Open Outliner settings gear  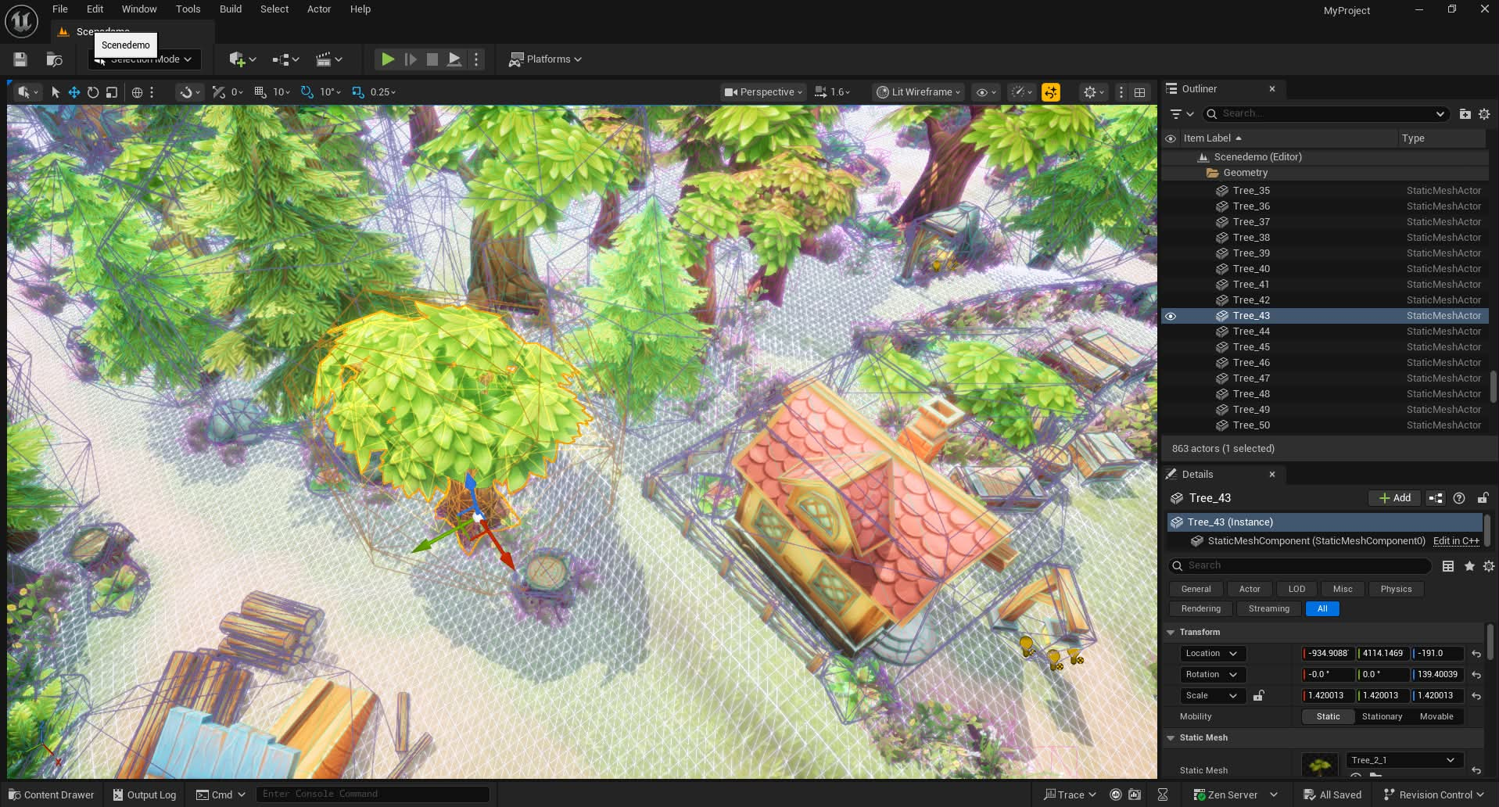click(x=1484, y=114)
